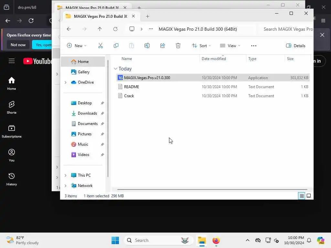Open the See more ellipsis in Explorer toolbar
Viewport: 331px width, 248px height.
[253, 46]
